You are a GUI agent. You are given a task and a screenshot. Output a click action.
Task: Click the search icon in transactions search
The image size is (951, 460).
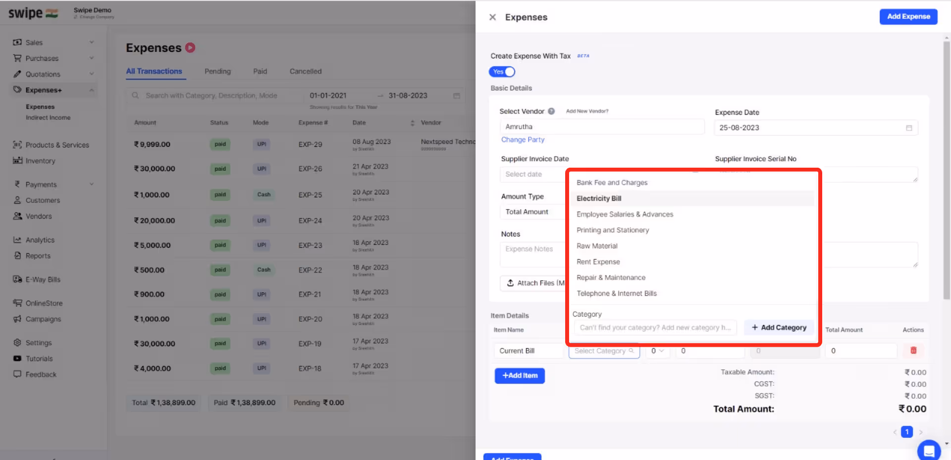click(x=135, y=95)
